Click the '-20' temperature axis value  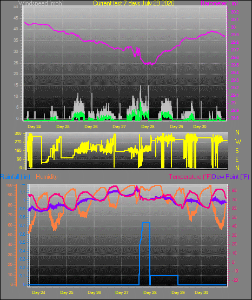tap(235, 280)
